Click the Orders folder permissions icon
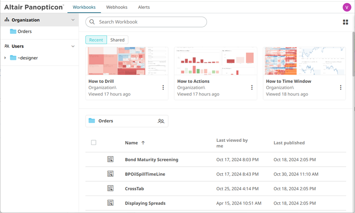 point(161,121)
